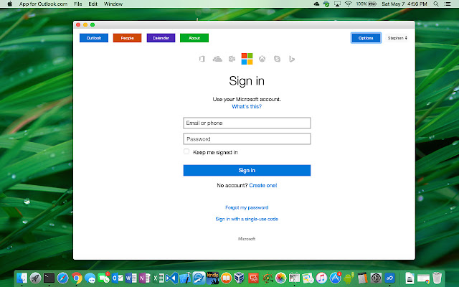Launch Microsoft Word from dock
Image resolution: width=459 pixels, height=287 pixels.
tap(131, 278)
